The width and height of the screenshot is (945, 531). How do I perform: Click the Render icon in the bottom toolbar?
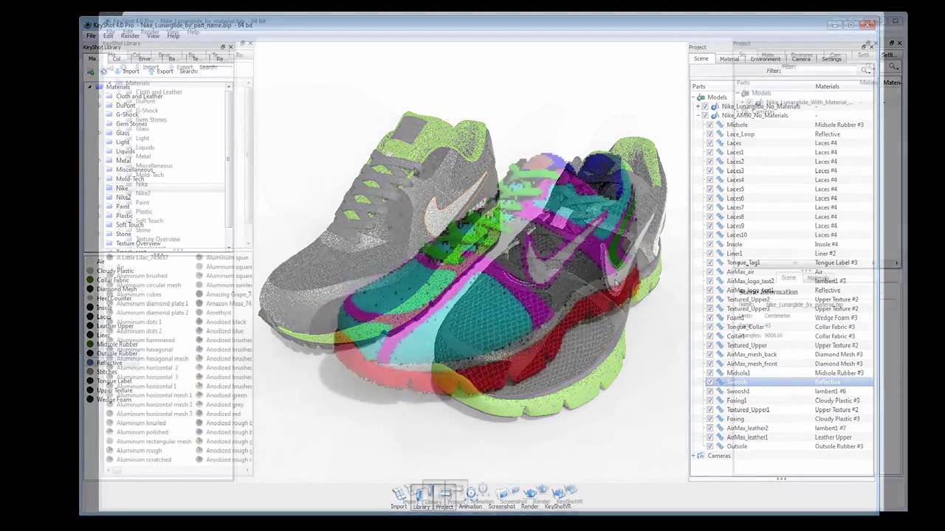[x=530, y=495]
